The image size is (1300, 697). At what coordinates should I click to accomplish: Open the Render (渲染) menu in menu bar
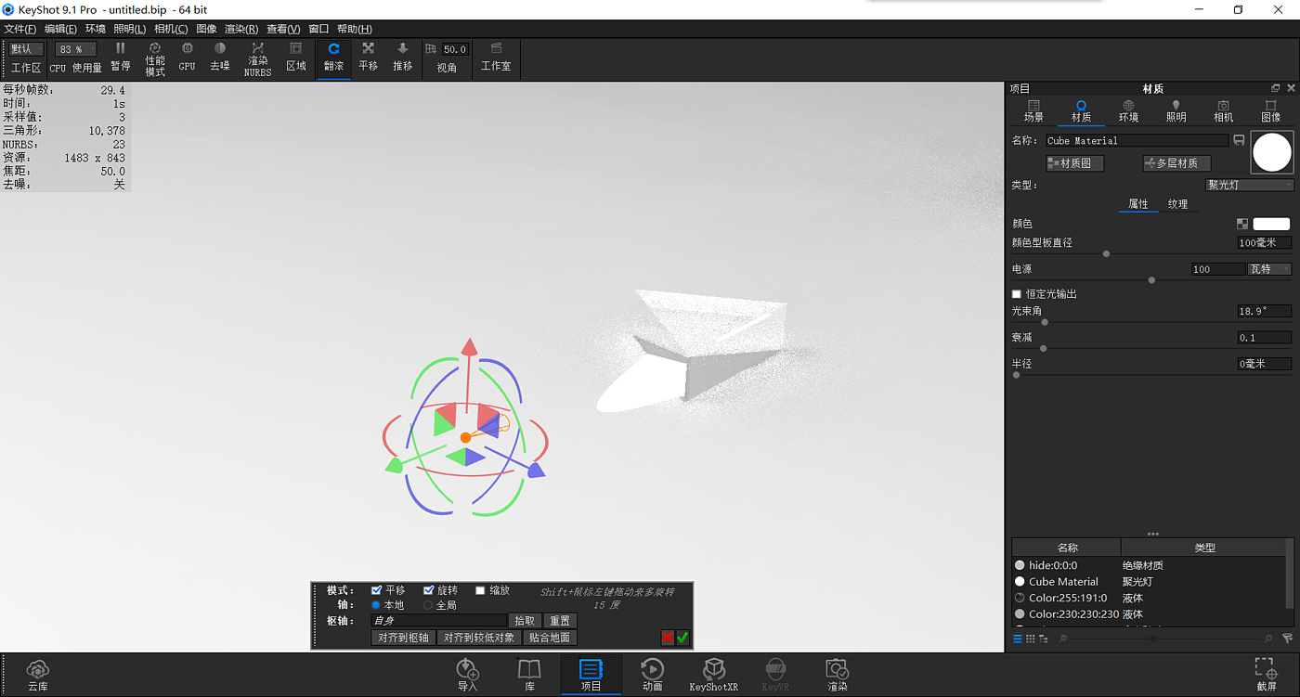click(241, 29)
